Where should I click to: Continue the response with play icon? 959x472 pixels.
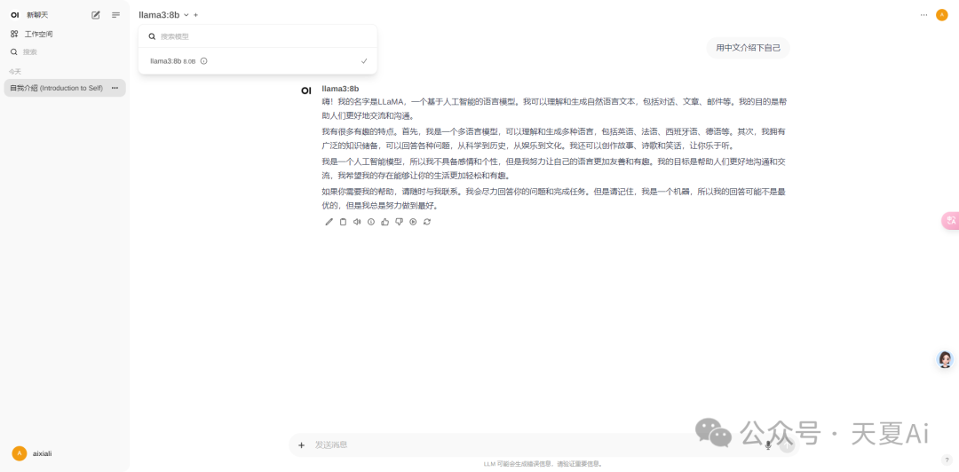(x=413, y=222)
